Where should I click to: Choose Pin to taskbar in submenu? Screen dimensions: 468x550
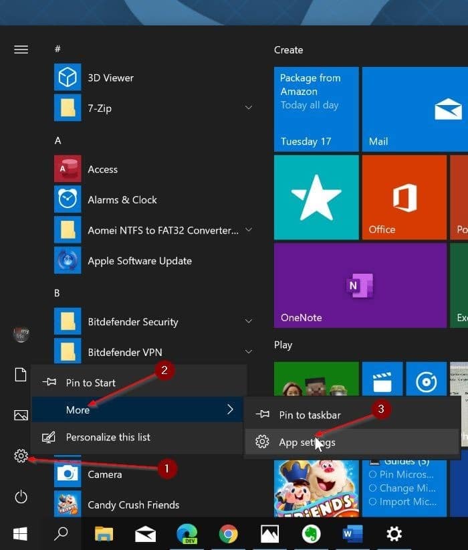click(352, 415)
